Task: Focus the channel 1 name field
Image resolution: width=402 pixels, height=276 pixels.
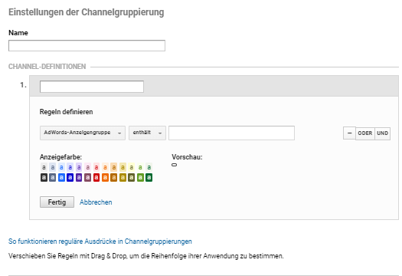Action: (92, 87)
